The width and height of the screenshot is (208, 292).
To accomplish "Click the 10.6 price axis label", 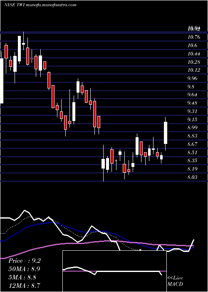I will [x=192, y=45].
